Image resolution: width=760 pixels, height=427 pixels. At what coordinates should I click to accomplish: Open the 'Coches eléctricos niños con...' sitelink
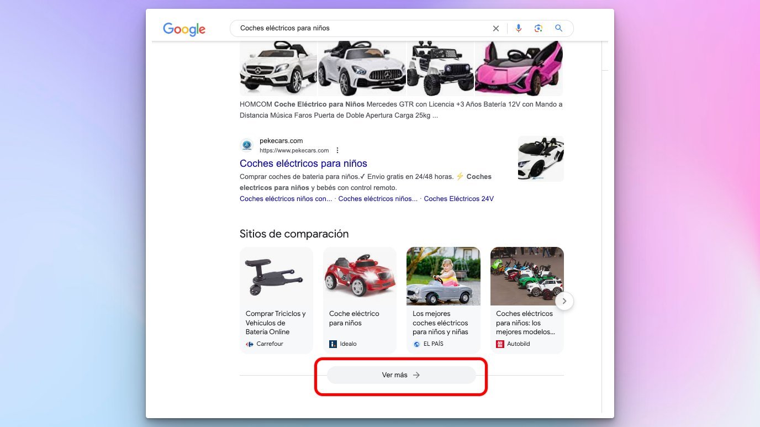[286, 199]
